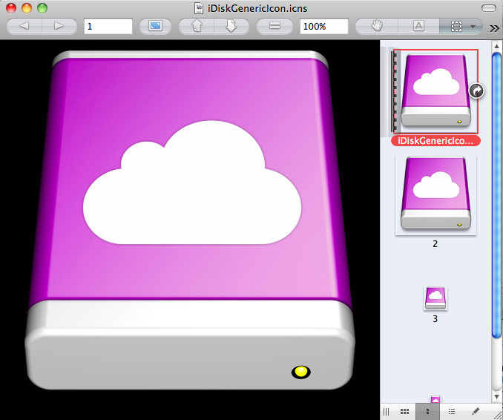Click the main purple iDisk icon image
The width and height of the screenshot is (503, 420).
[x=190, y=220]
